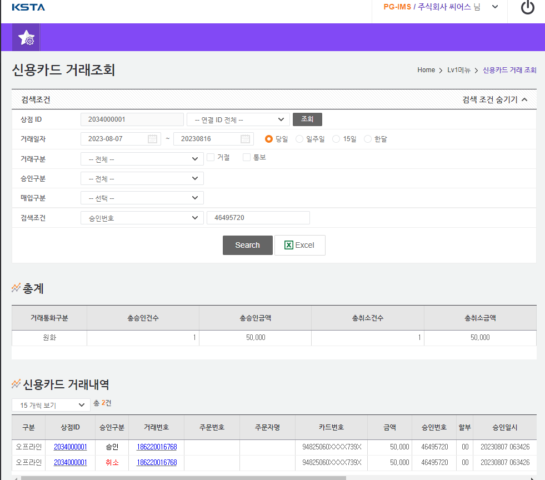Click the power logout icon
This screenshot has width=545, height=480.
(x=527, y=7)
